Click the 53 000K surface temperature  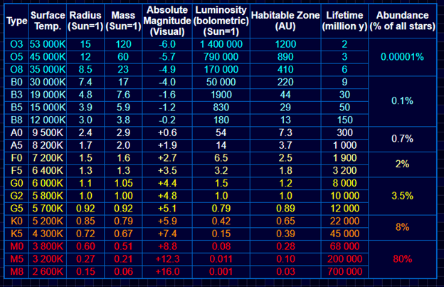click(x=48, y=44)
